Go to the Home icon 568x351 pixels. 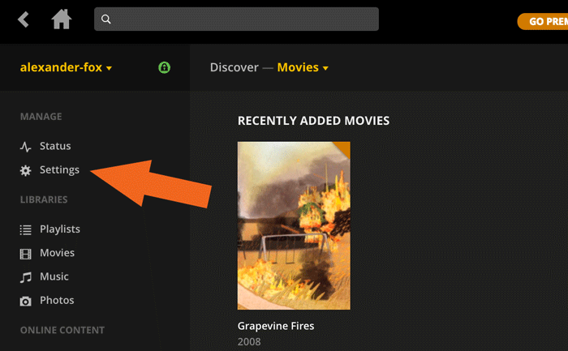pyautogui.click(x=62, y=19)
